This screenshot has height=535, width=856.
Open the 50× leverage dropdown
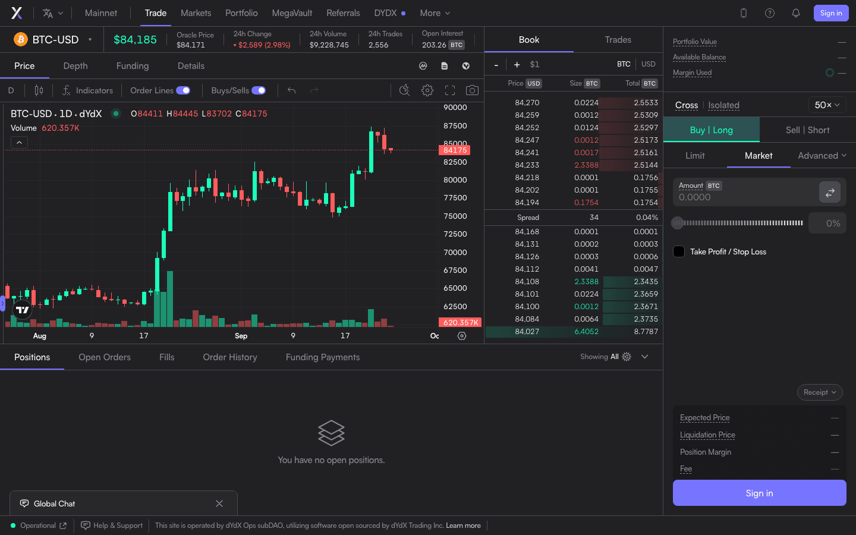point(827,105)
